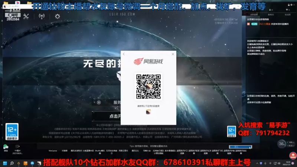Image resolution: width=297 pixels, height=167 pixels.
Task: Click the shield icon in system tray
Action: tap(261, 163)
